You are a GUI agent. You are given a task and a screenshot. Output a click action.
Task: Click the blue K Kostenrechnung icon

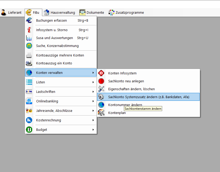click(x=29, y=120)
